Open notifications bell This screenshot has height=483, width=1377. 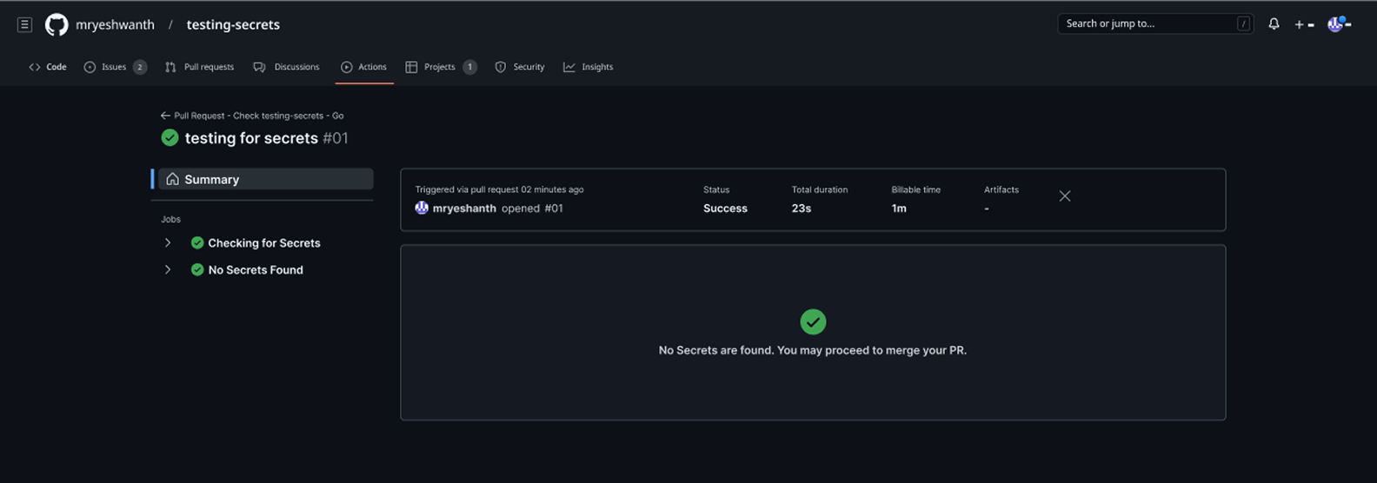[x=1274, y=24]
